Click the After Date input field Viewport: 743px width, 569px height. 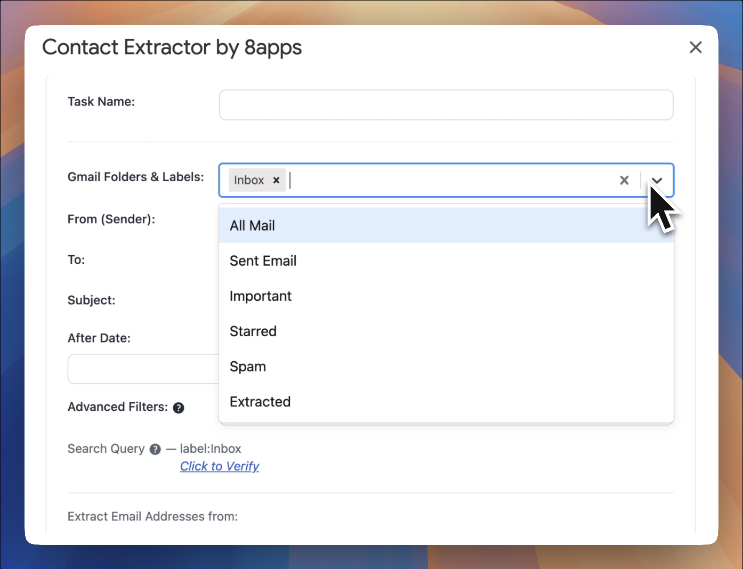(143, 369)
